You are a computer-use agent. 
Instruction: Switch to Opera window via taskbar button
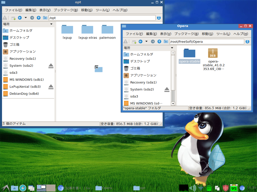click(x=104, y=188)
